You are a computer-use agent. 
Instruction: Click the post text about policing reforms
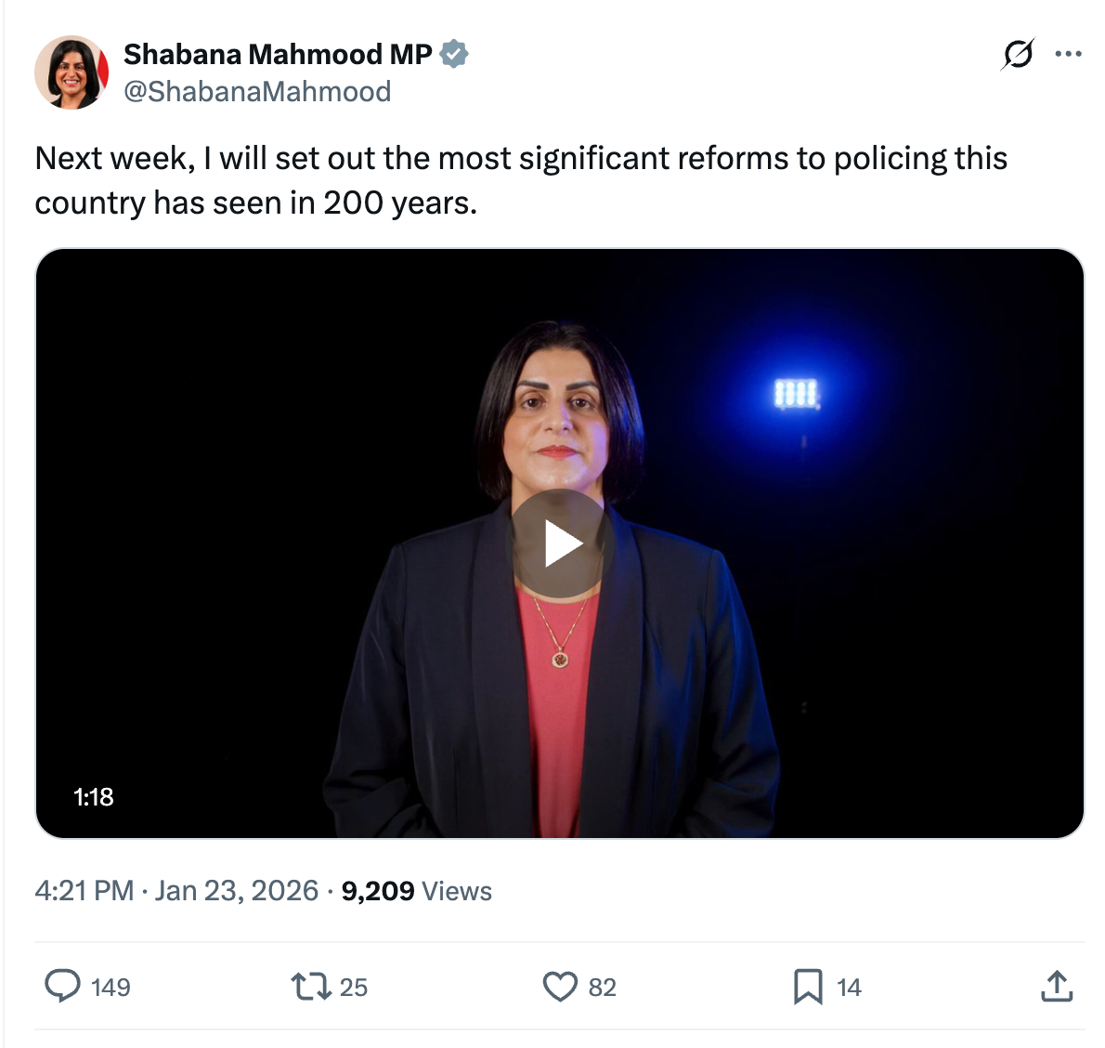coord(520,180)
